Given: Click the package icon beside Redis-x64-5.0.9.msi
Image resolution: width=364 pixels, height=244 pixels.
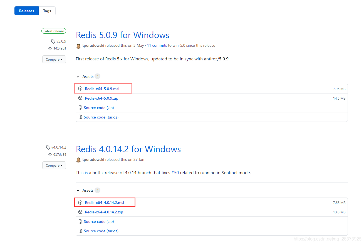Looking at the screenshot, I should 80,89.
